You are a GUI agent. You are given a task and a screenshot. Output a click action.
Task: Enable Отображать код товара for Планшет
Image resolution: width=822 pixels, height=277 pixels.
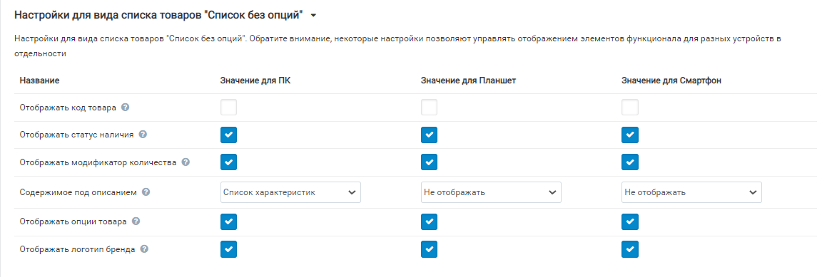tap(430, 108)
